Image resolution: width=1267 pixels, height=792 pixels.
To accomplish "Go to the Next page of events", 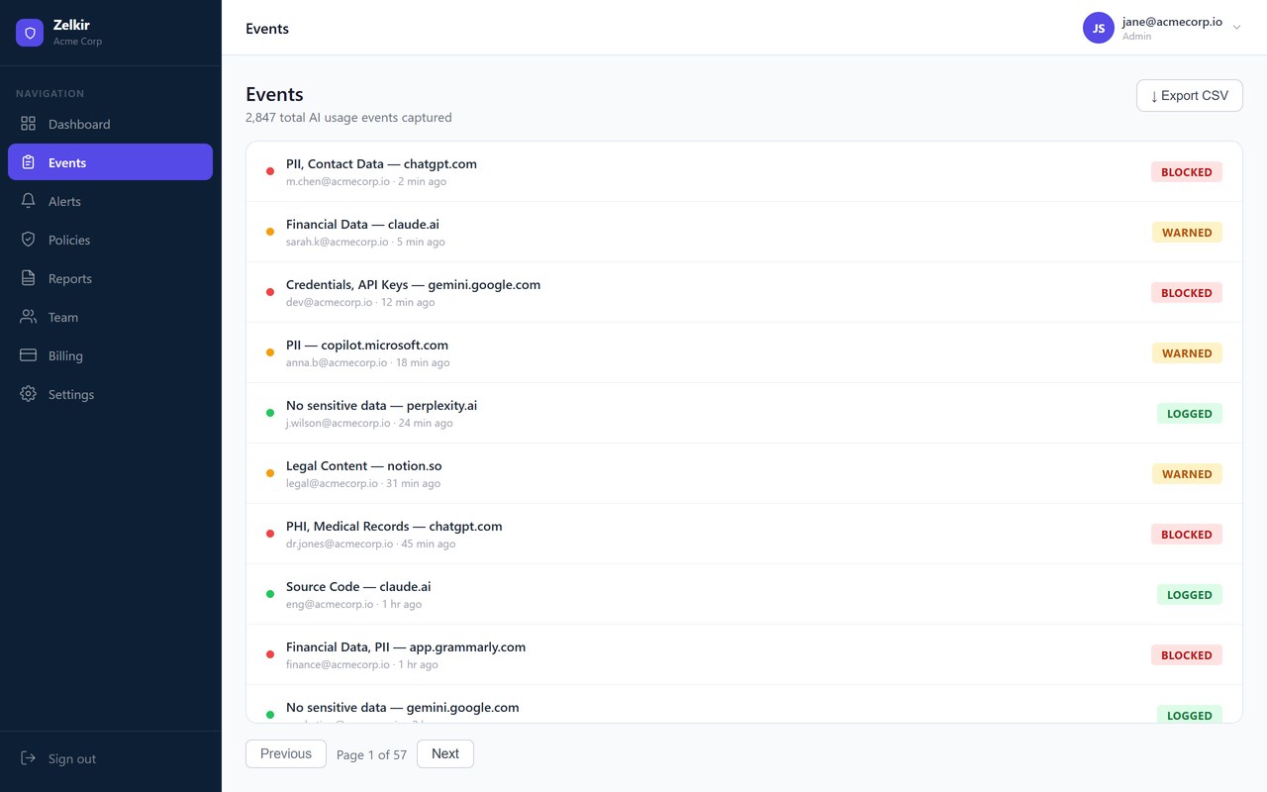I will (444, 753).
